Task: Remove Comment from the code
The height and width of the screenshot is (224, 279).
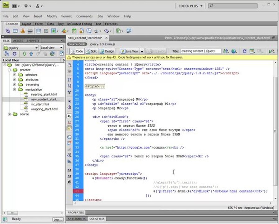Action: (x=69, y=143)
